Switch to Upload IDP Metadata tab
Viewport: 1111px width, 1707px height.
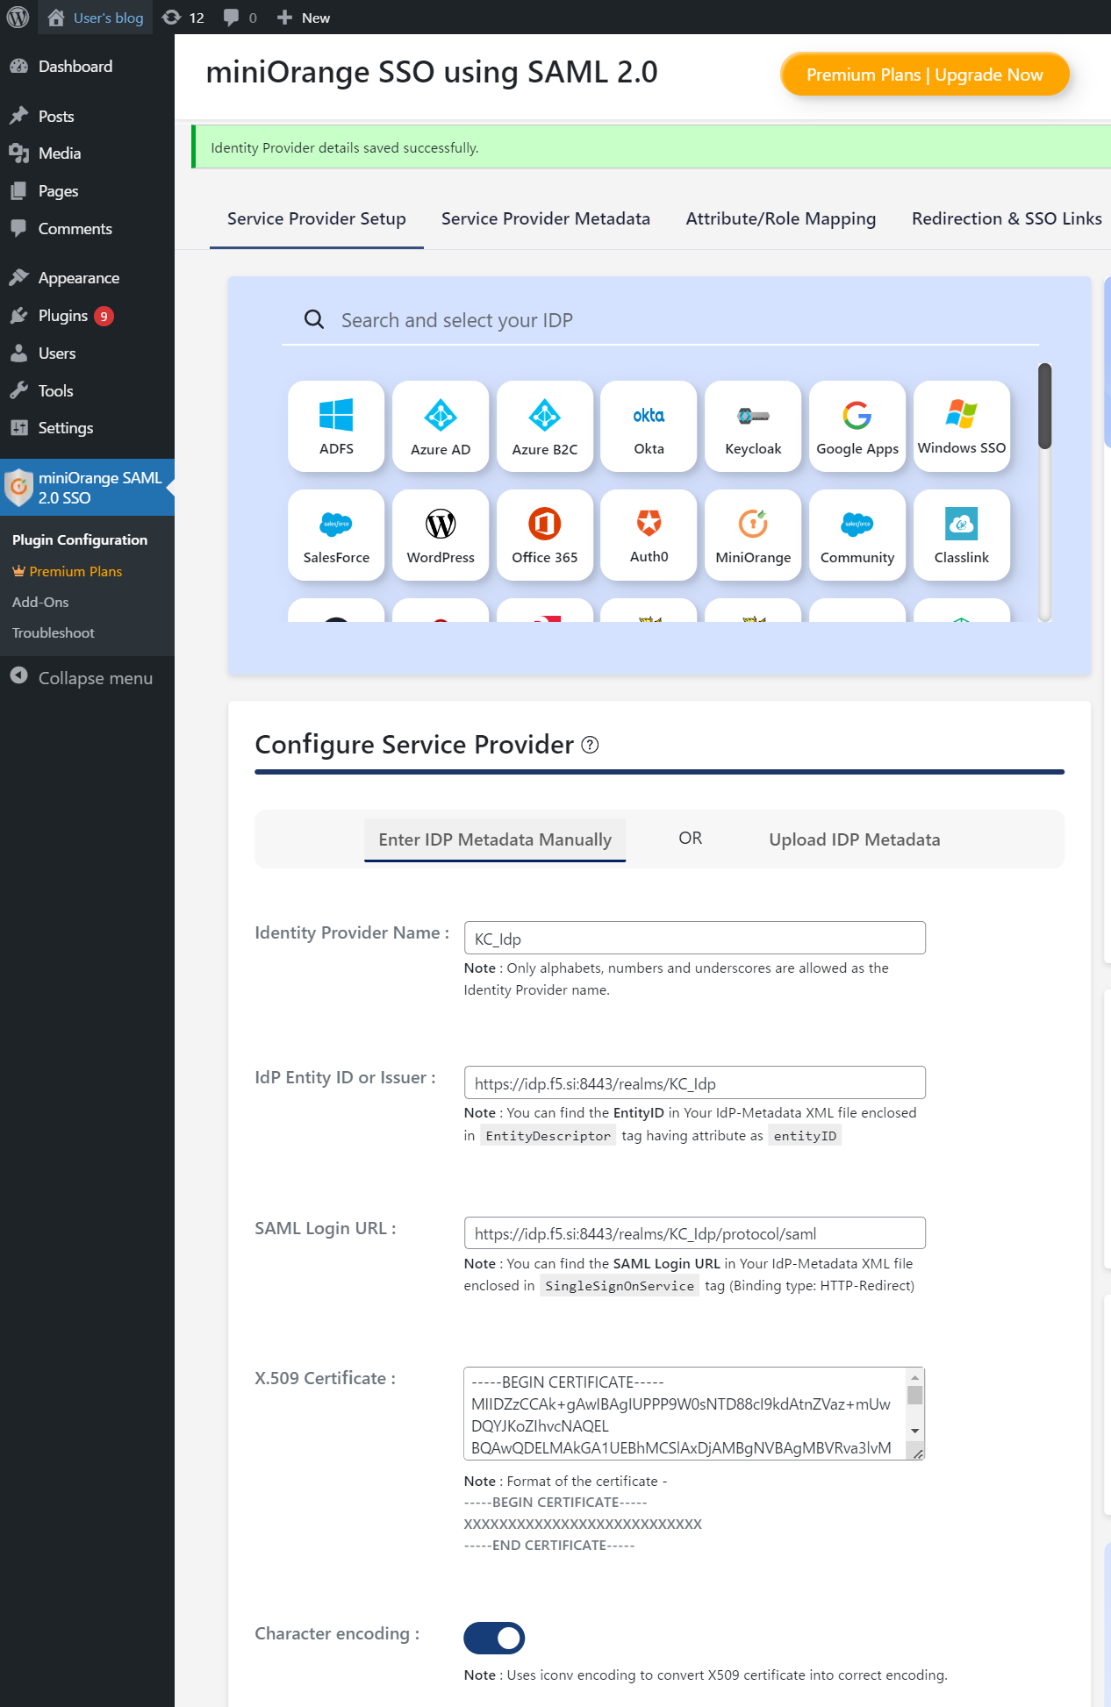pyautogui.click(x=855, y=839)
